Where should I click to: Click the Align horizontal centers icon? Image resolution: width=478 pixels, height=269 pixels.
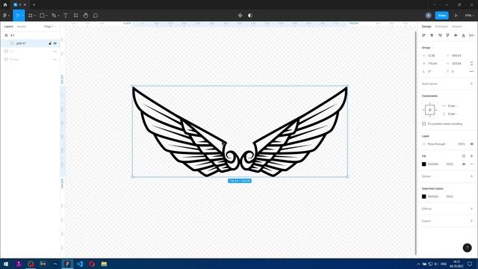(x=432, y=35)
